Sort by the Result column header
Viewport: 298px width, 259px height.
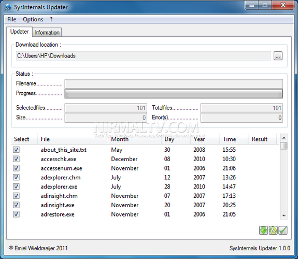[x=262, y=139]
